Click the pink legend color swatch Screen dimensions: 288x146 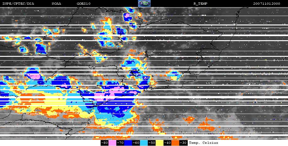tap(113, 143)
